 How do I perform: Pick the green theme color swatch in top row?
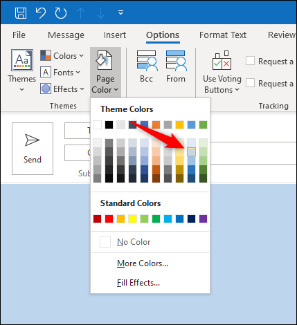[x=203, y=125]
